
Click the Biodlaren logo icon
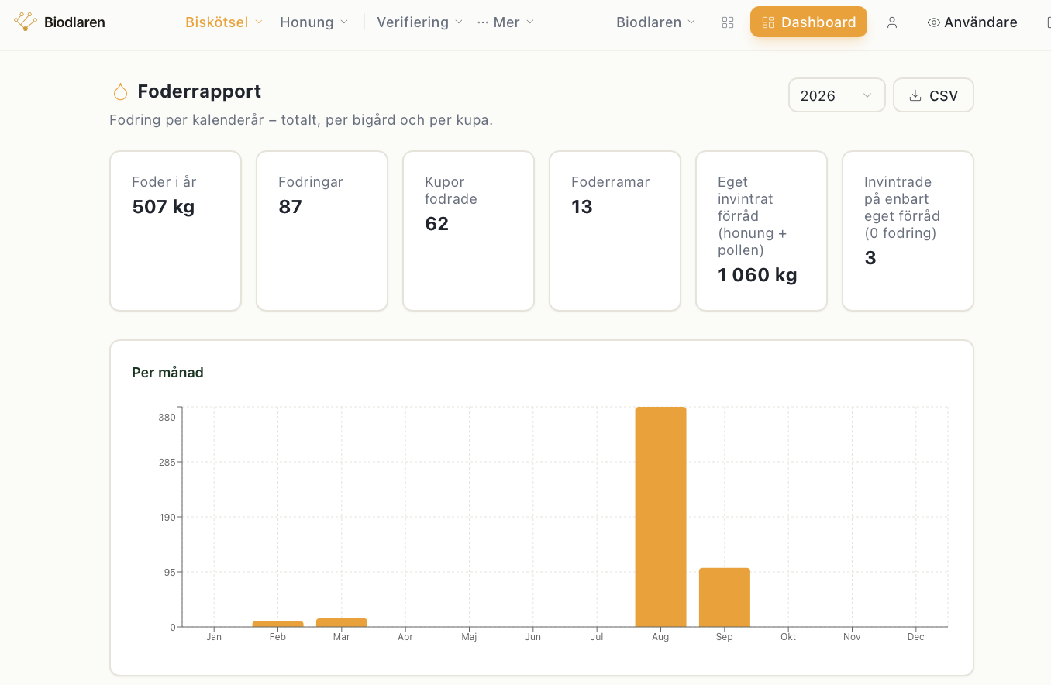point(26,22)
